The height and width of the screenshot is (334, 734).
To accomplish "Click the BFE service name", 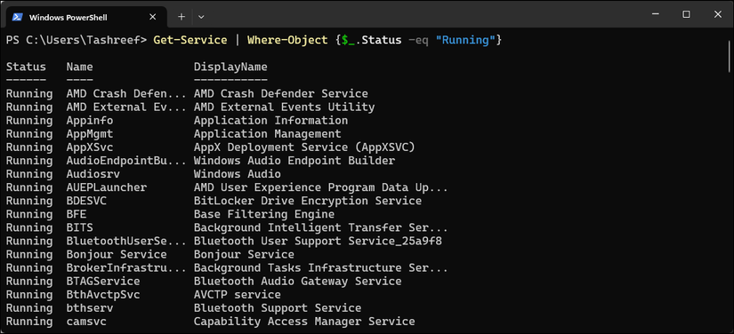I will click(77, 214).
